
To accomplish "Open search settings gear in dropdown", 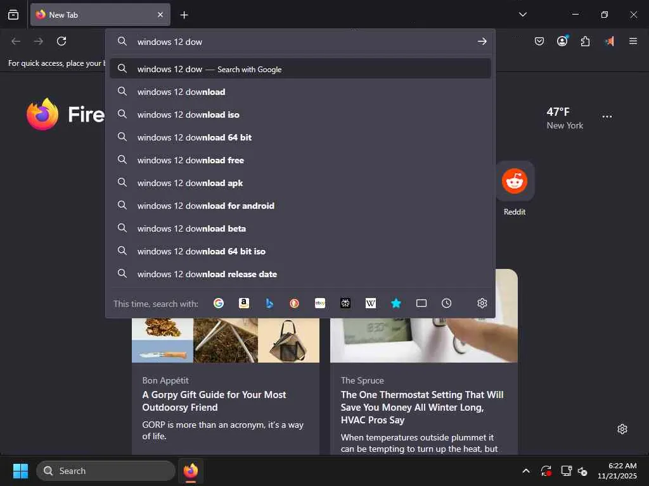I will [x=482, y=303].
